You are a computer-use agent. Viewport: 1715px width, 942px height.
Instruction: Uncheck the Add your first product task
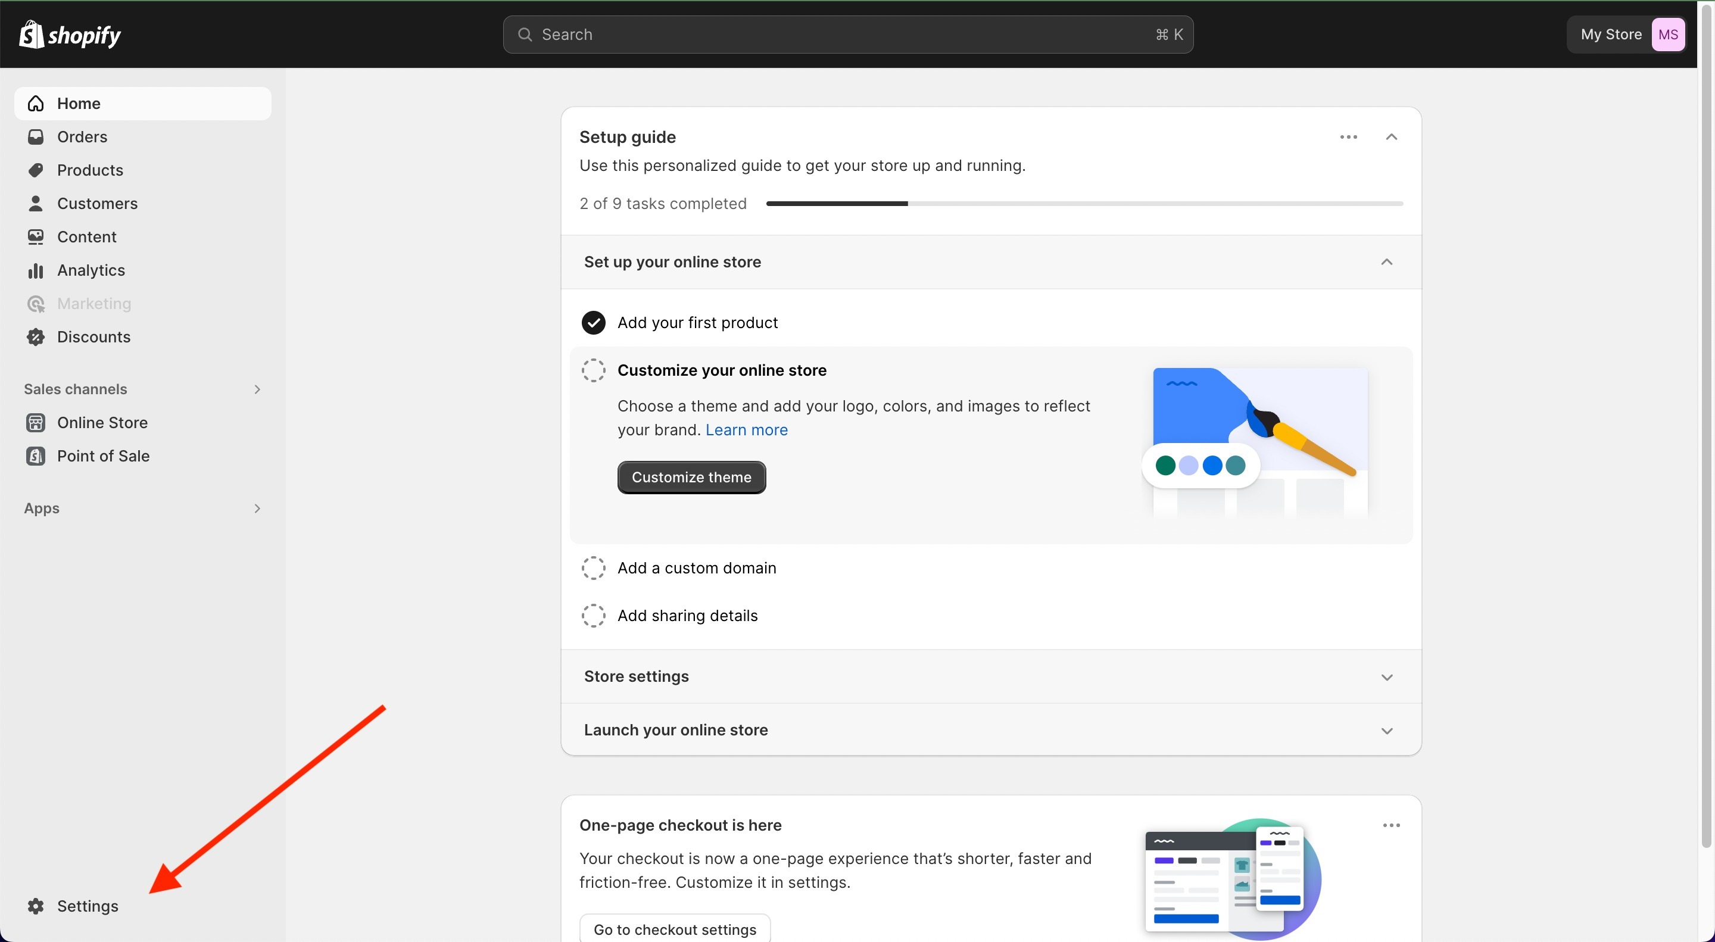593,322
